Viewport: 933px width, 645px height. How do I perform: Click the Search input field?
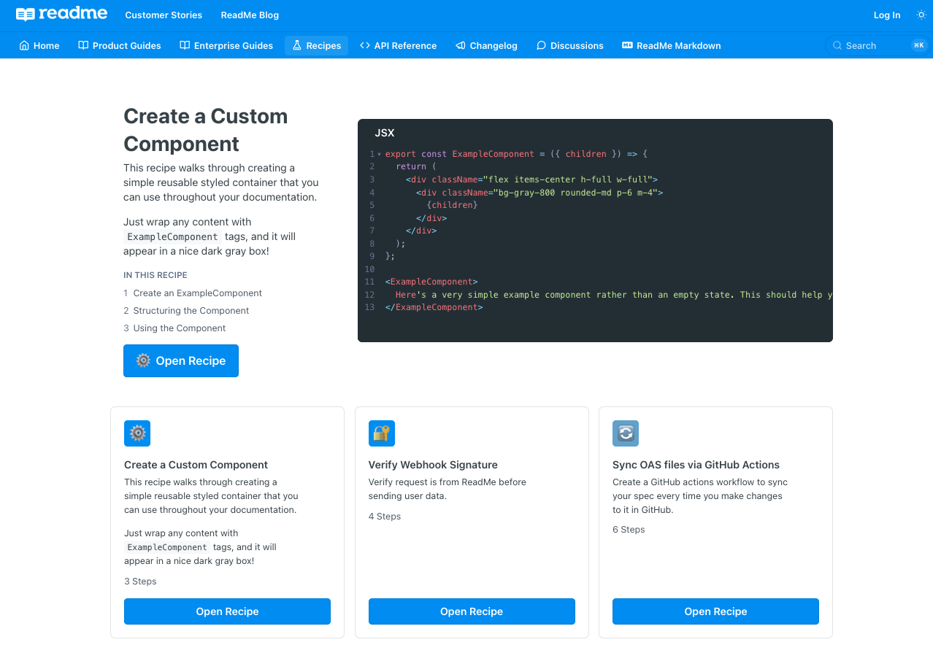tap(877, 45)
